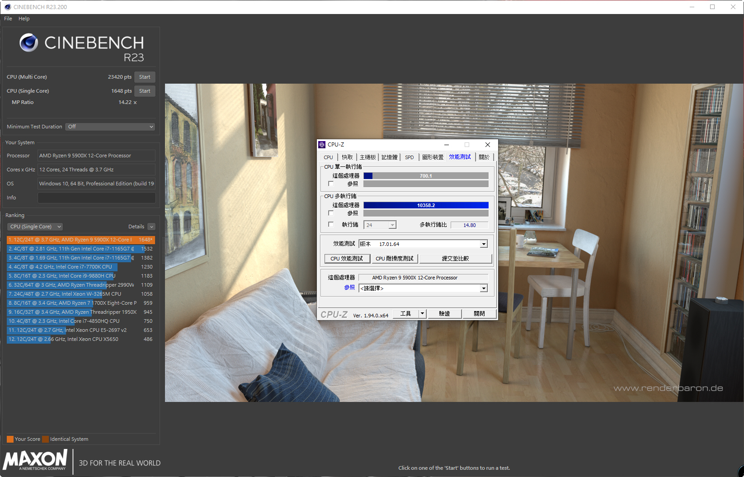Select the 效能測試 benchmark tab
This screenshot has width=744, height=477.
[460, 157]
